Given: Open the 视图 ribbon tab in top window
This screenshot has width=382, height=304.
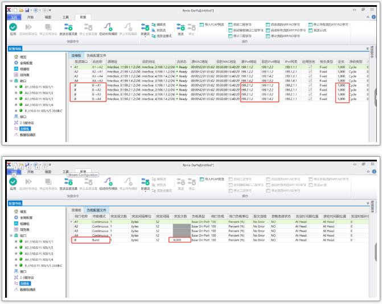Looking at the screenshot, I should 48,18.
